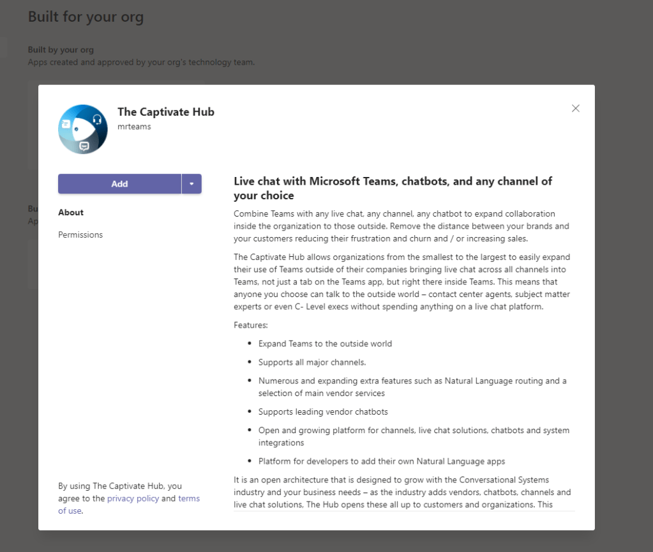This screenshot has width=653, height=552.
Task: Click the mrteams publisher name
Action: pyautogui.click(x=134, y=127)
